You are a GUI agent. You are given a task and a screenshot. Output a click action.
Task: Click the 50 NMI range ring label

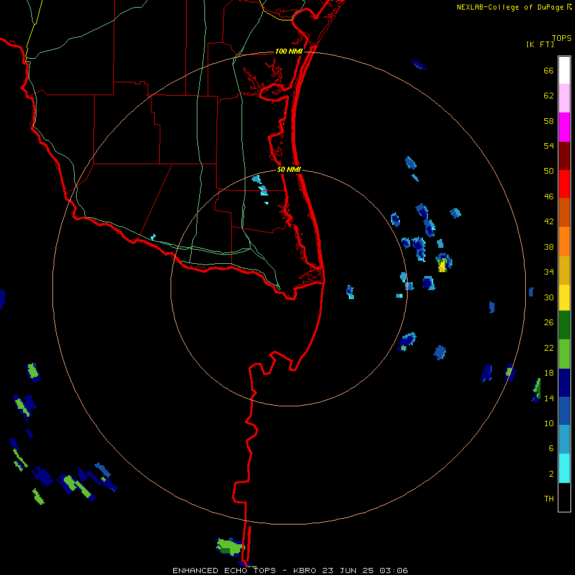tap(289, 169)
